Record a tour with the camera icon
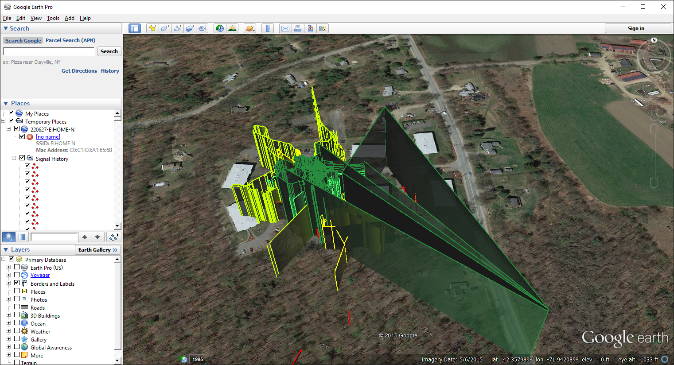 203,28
